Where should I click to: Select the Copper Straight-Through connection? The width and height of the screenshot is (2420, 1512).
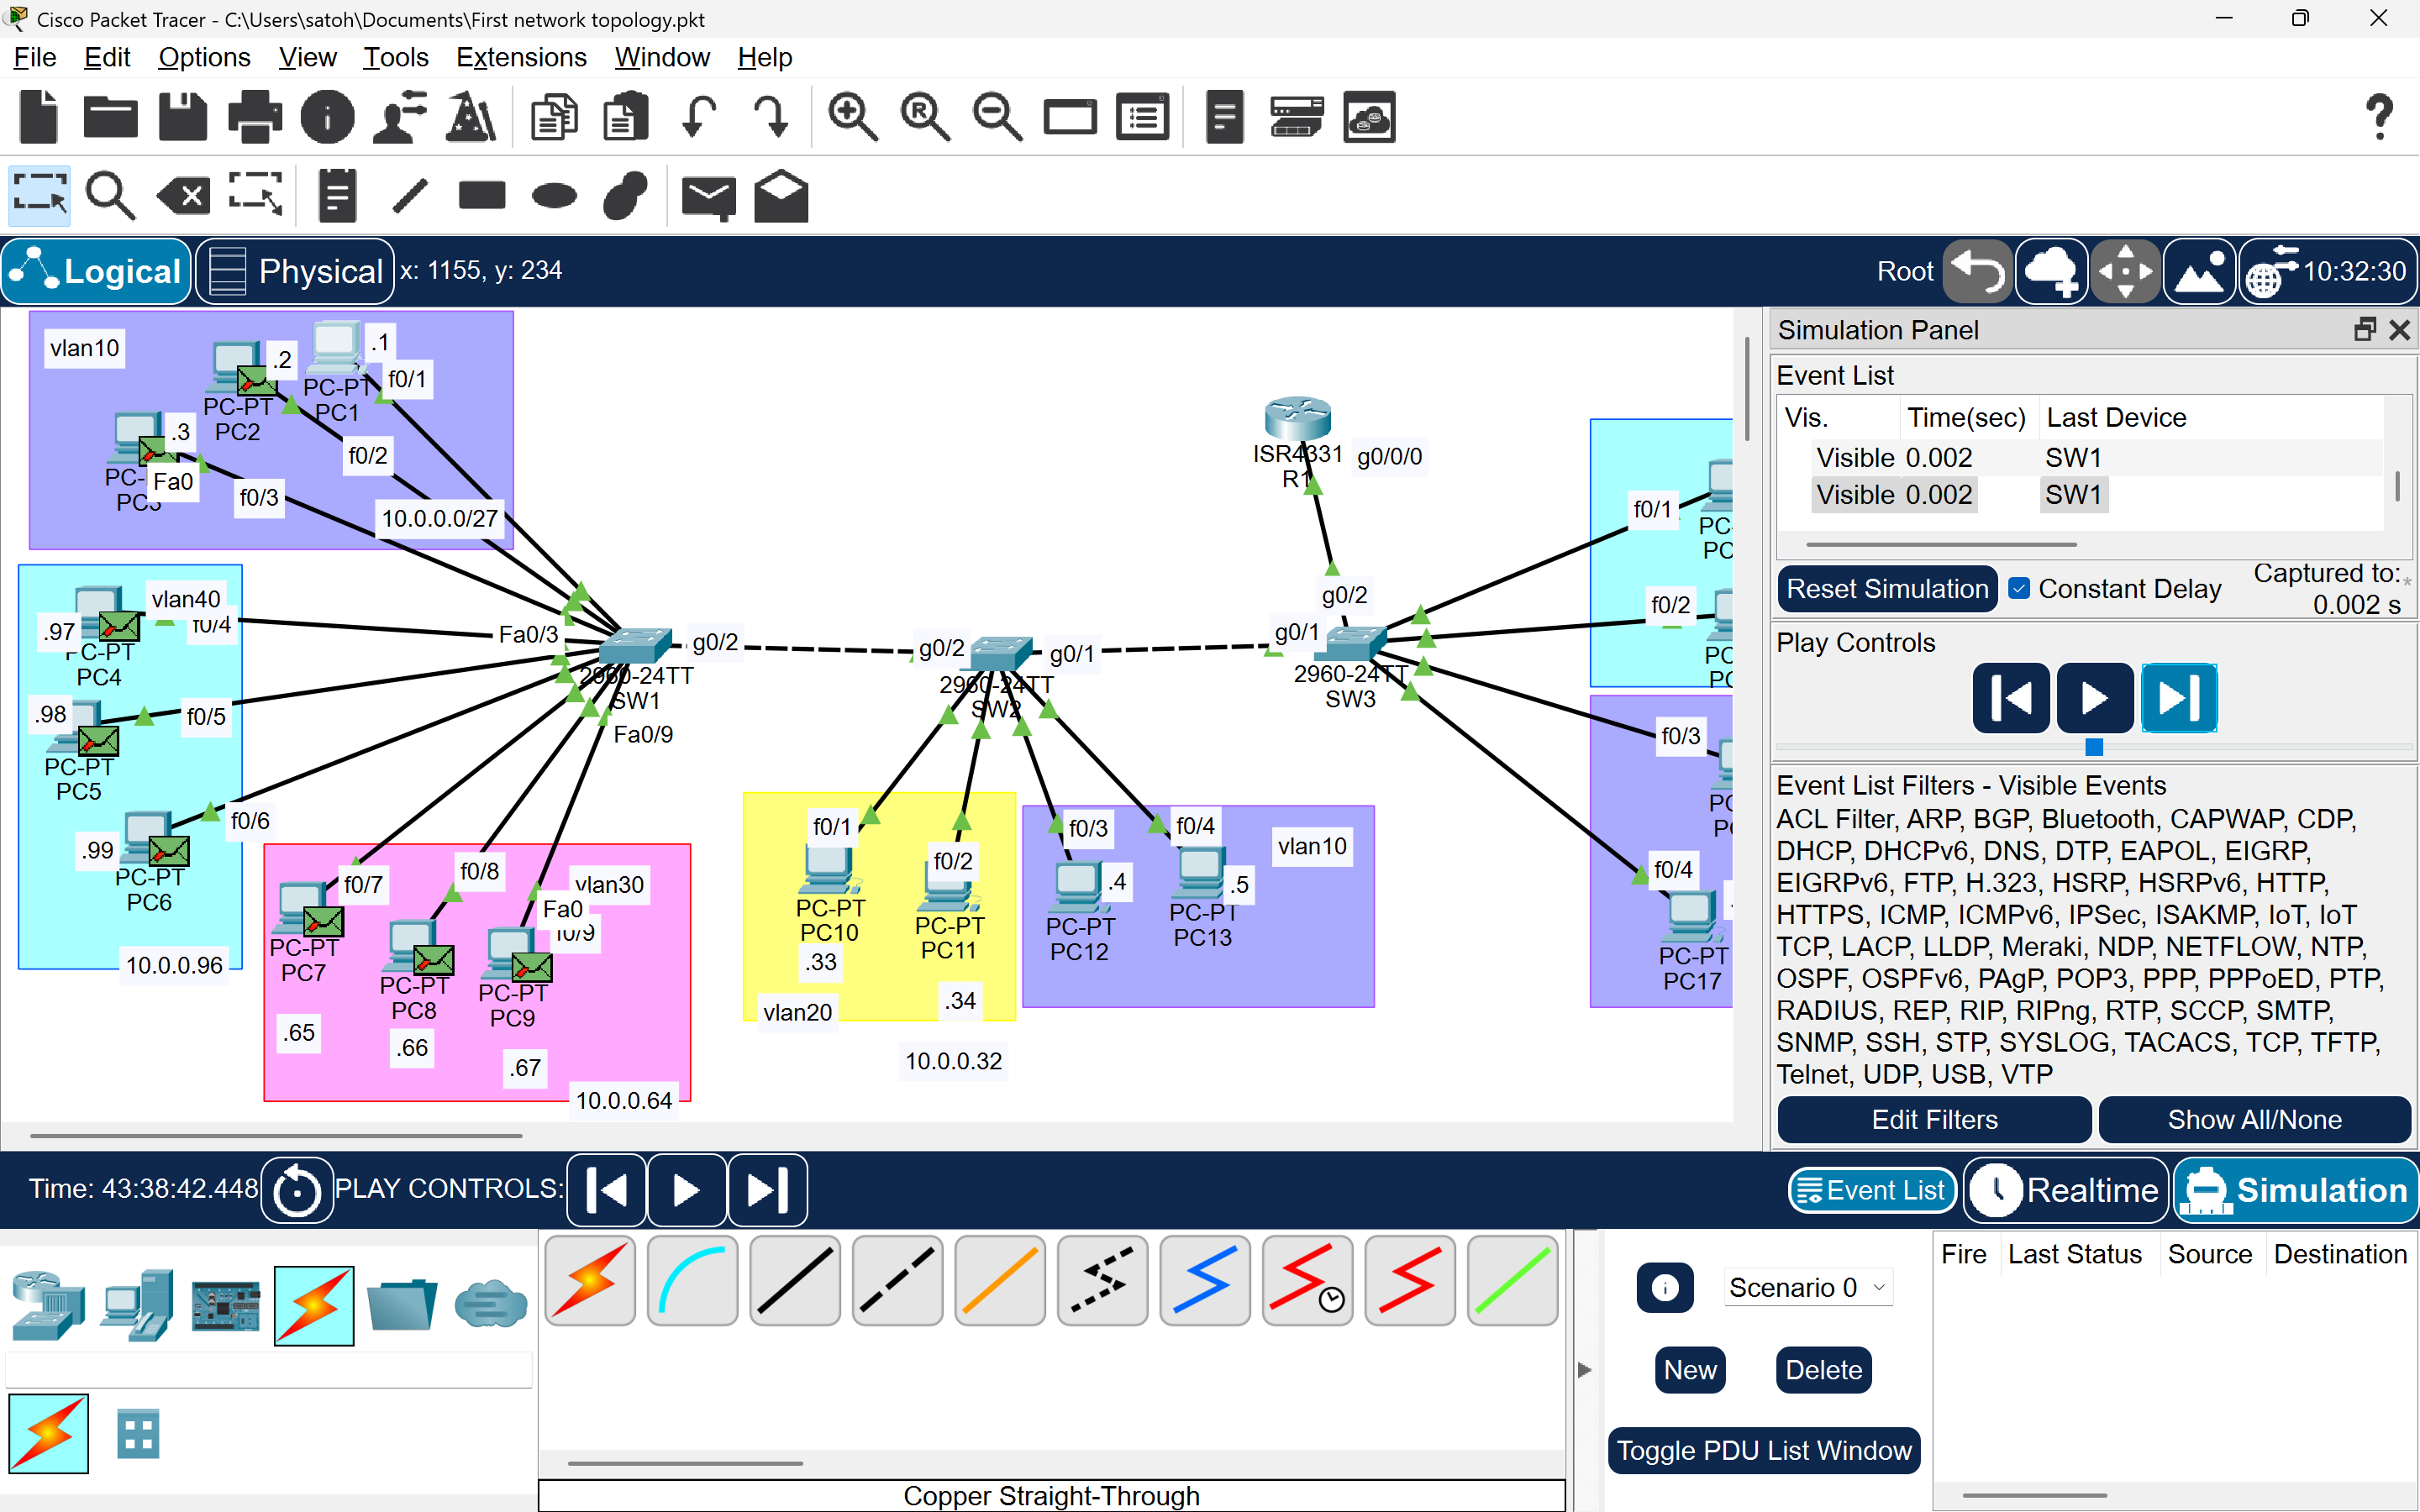(x=793, y=1281)
